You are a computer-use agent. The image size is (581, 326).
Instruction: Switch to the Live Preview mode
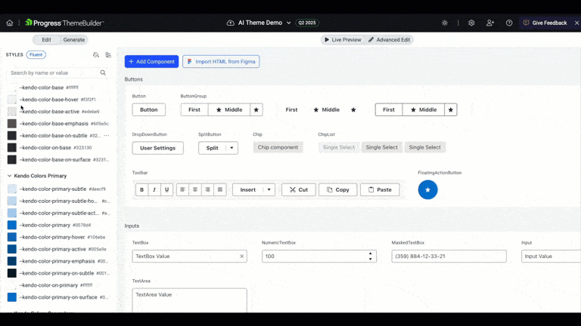343,39
